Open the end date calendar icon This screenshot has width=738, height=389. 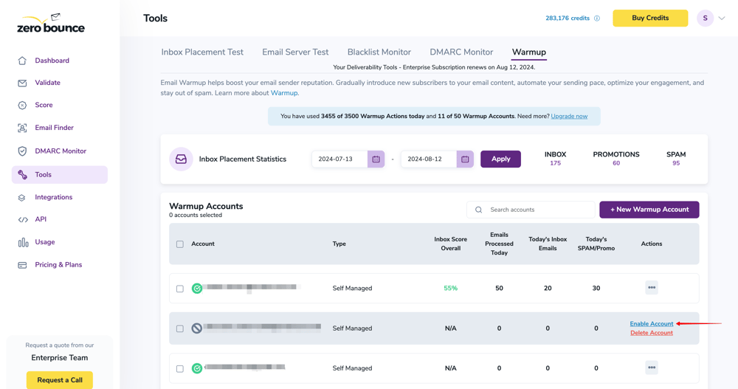[x=465, y=159]
